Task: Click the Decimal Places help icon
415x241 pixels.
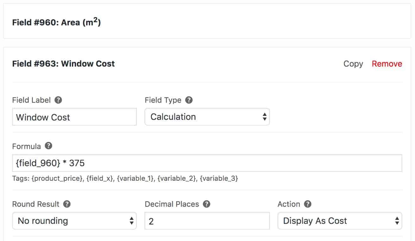Action: tap(206, 204)
